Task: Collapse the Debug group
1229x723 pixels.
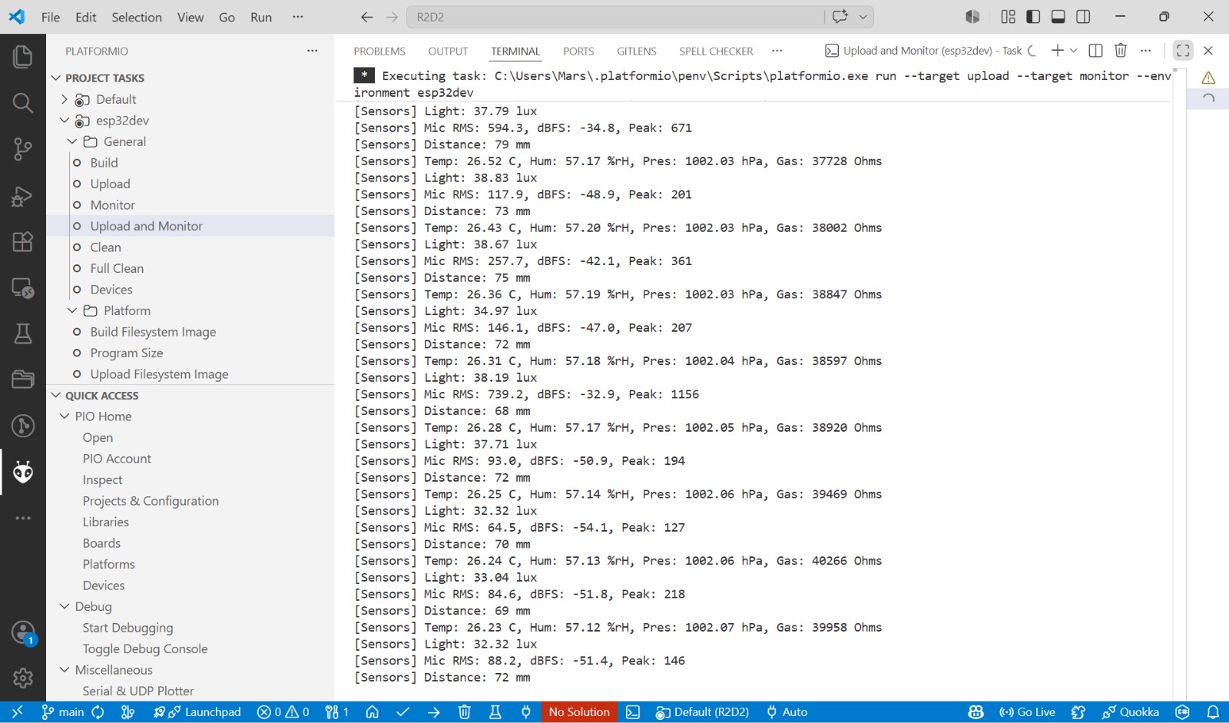Action: pos(65,606)
